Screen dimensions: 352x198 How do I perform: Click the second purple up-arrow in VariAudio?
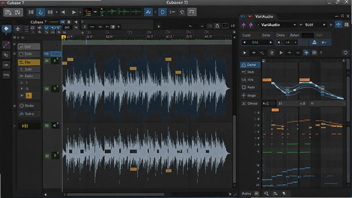(251, 25)
